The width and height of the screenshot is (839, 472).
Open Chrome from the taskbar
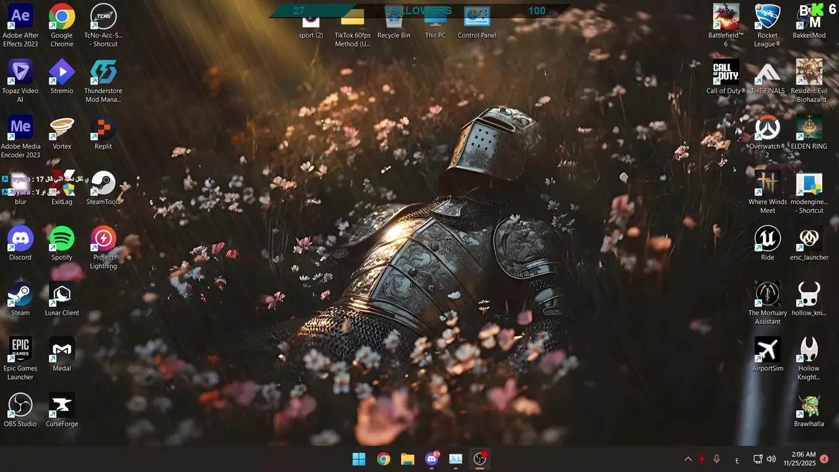[x=383, y=460]
